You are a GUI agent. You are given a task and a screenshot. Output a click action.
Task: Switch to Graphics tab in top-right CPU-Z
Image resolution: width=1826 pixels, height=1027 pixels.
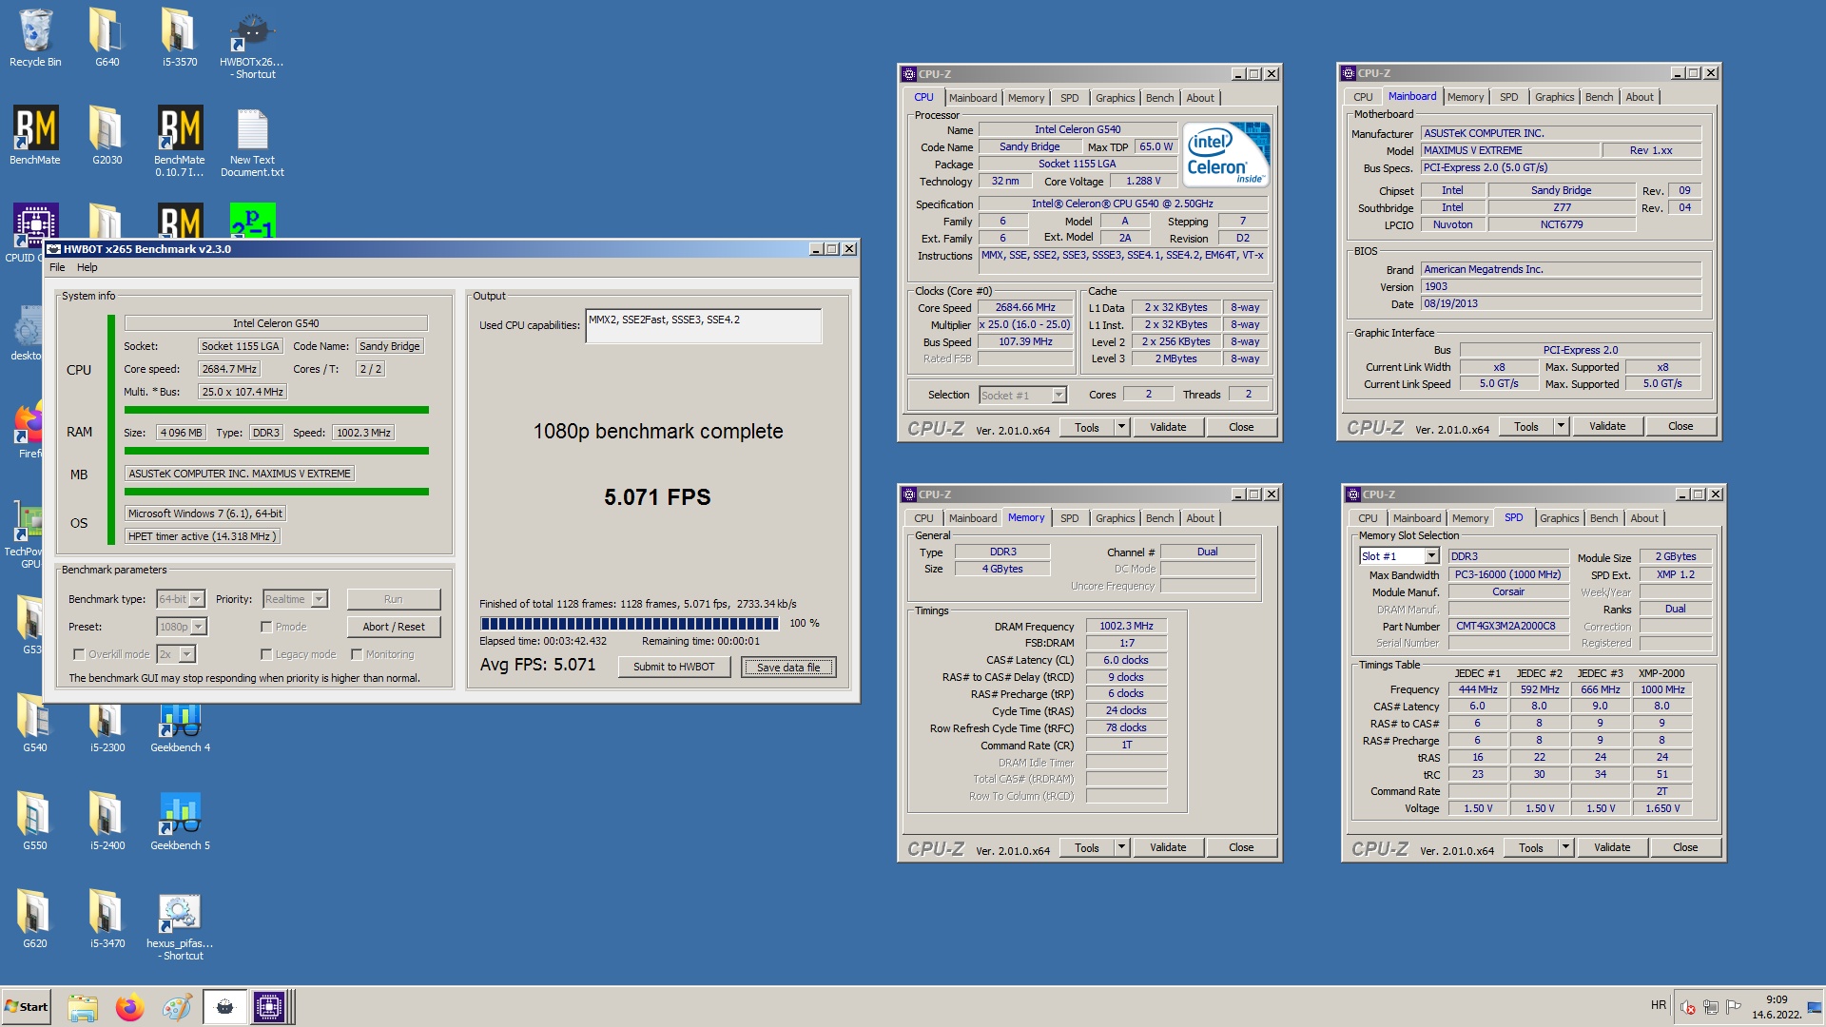[x=1555, y=97]
